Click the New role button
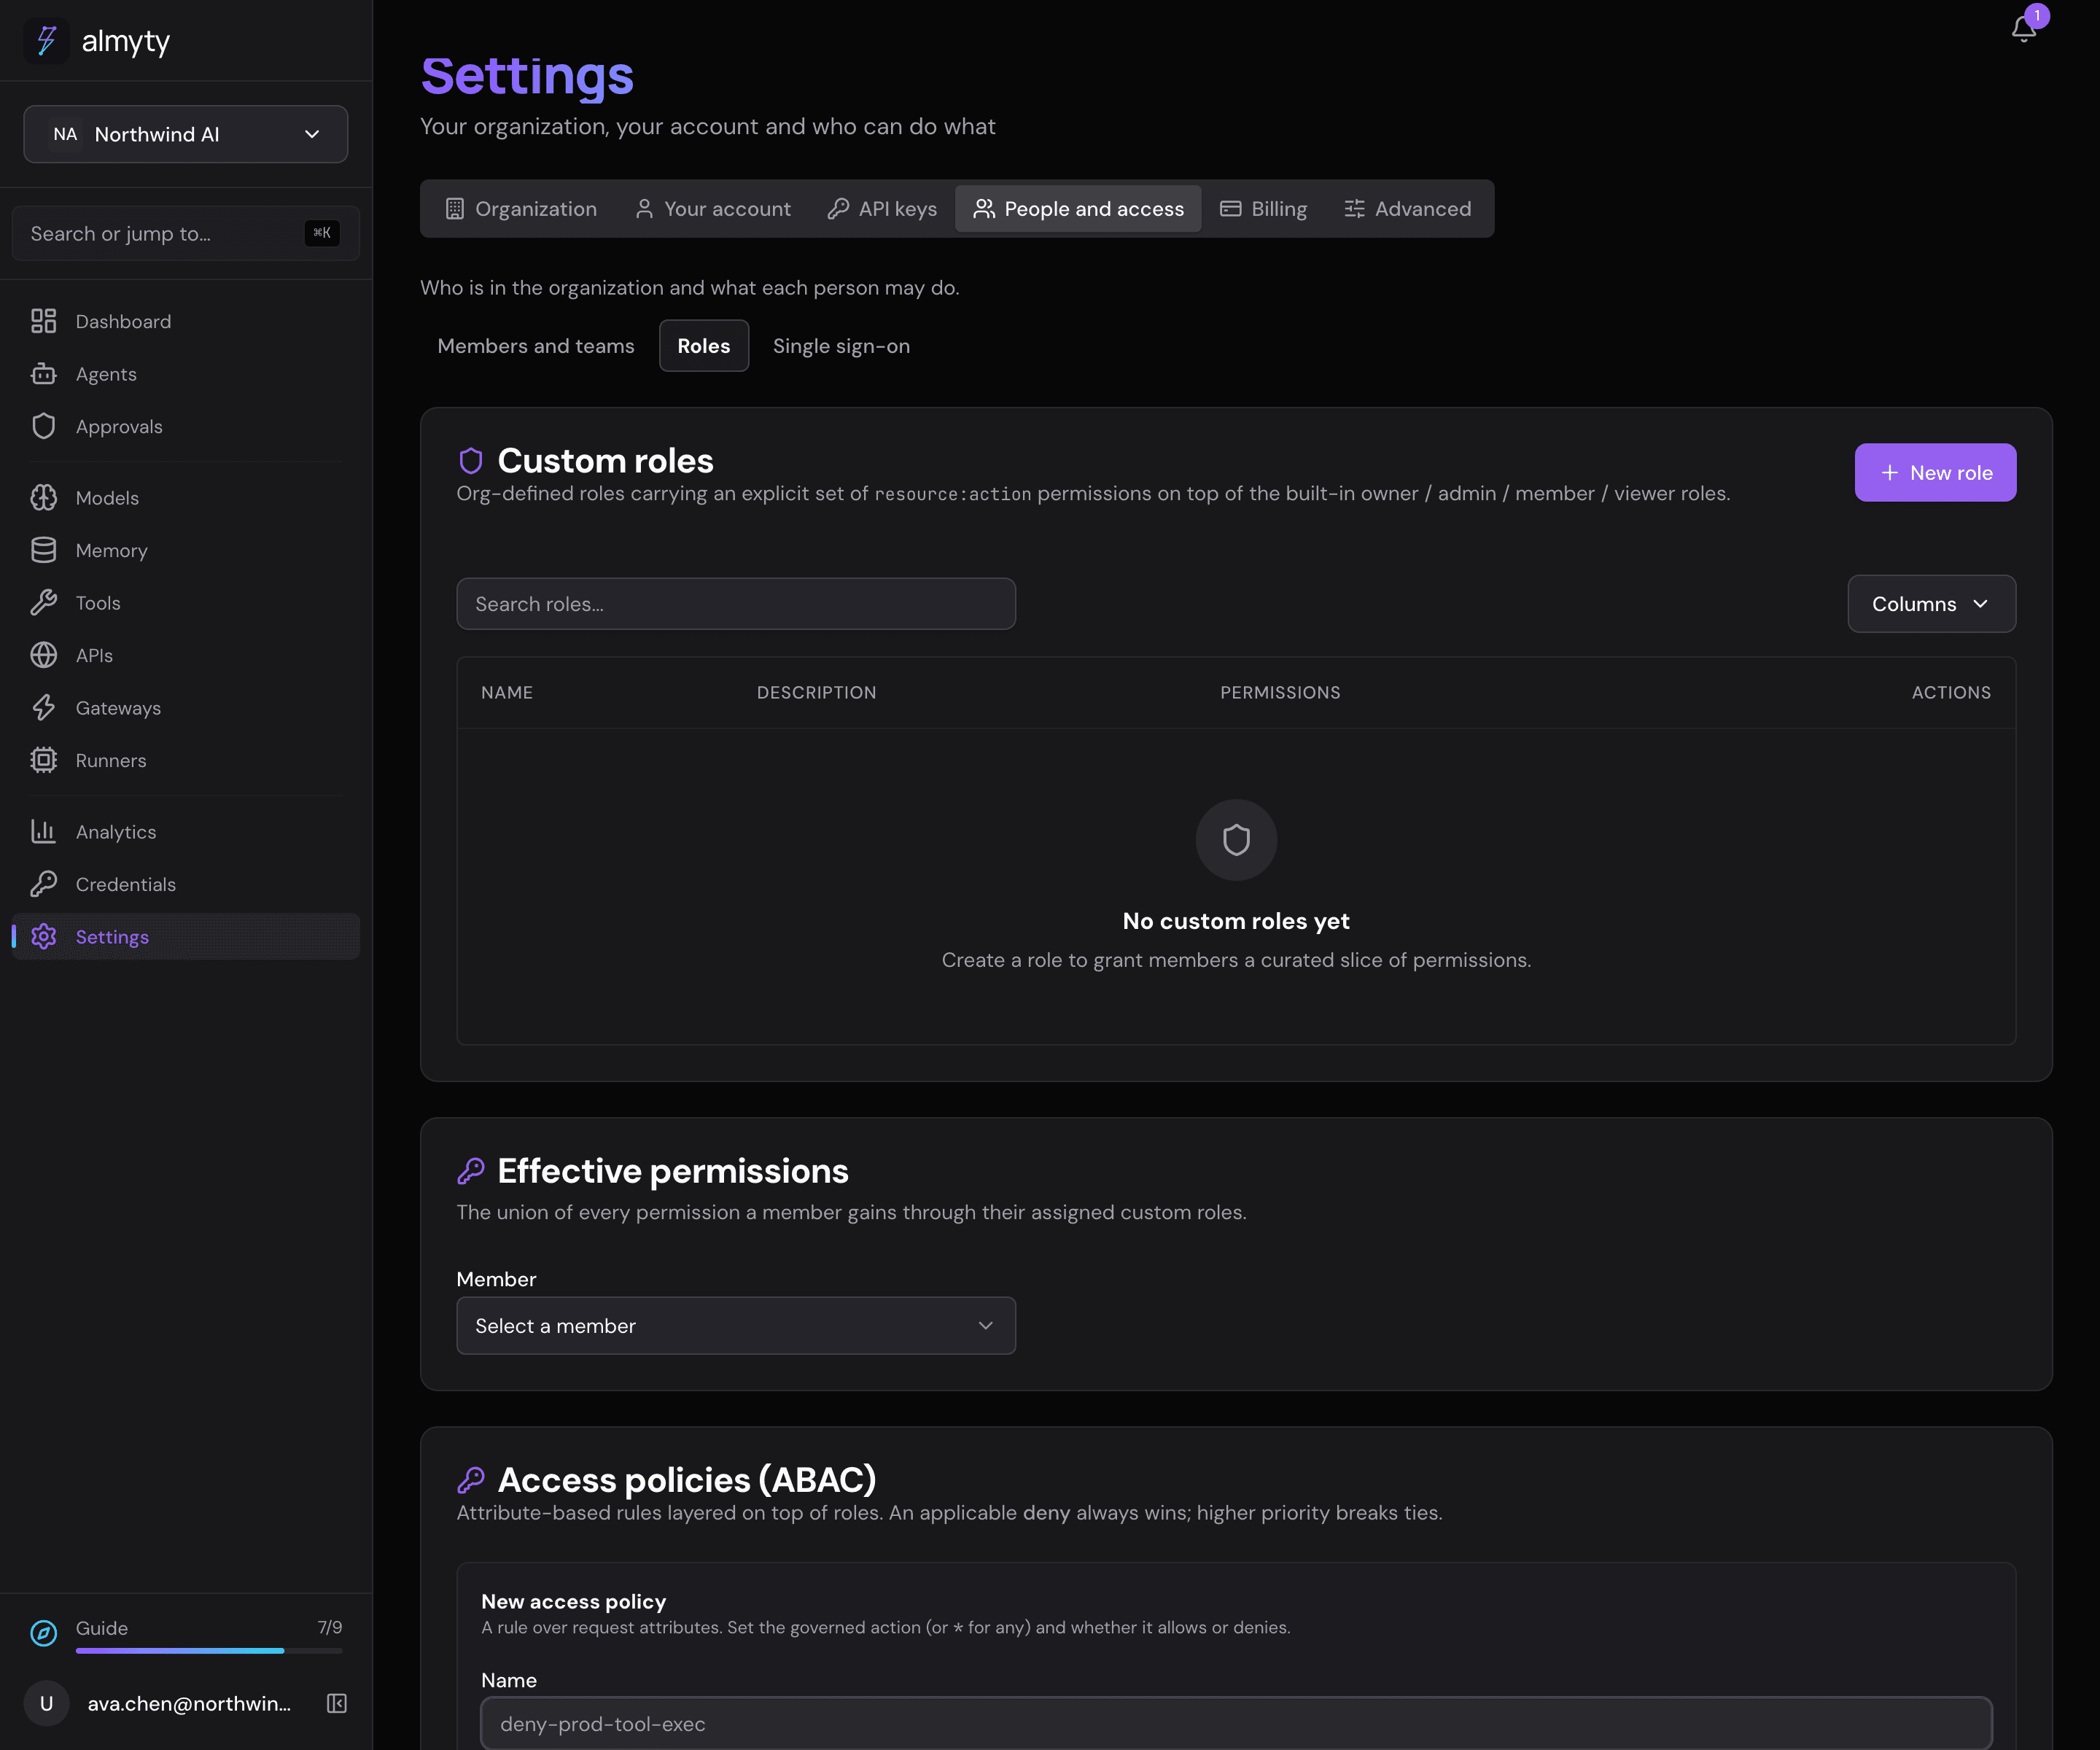The width and height of the screenshot is (2100, 1750). 1935,473
